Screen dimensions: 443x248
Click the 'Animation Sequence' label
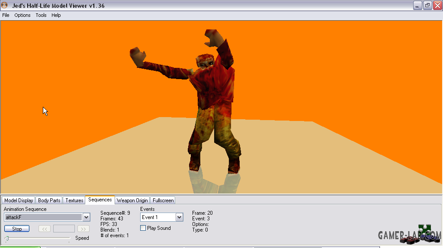pyautogui.click(x=25, y=209)
